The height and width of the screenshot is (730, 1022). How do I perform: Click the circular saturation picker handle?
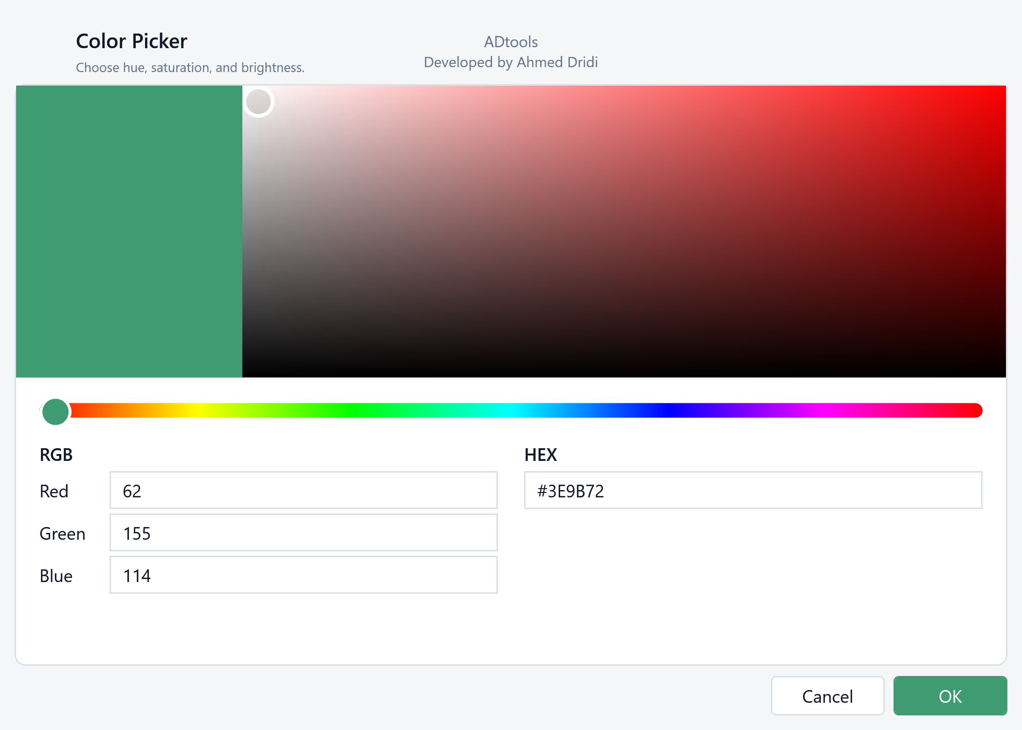(258, 102)
